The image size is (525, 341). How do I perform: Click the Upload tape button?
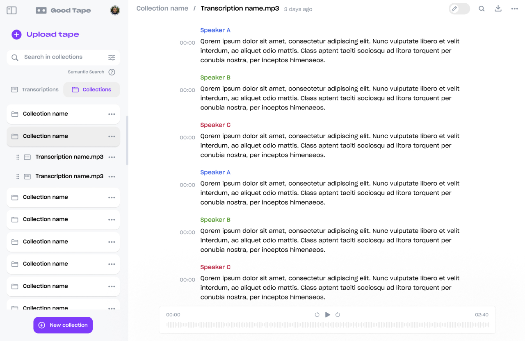[46, 34]
